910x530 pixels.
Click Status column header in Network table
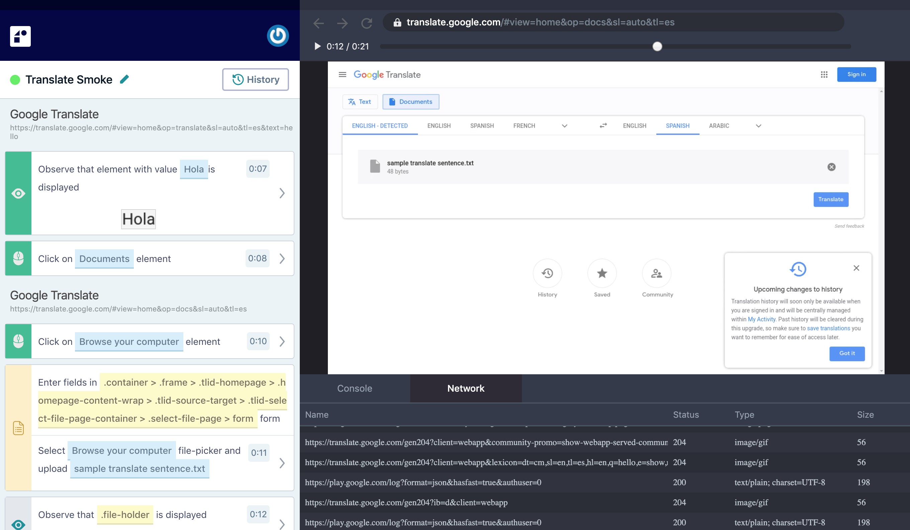point(686,415)
